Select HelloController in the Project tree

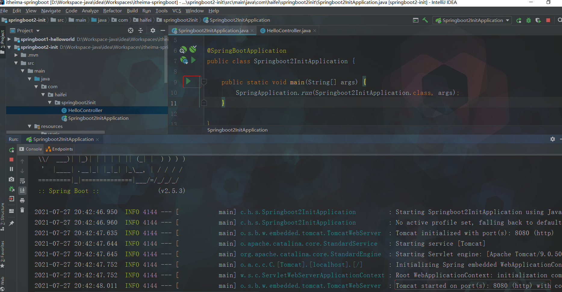[x=85, y=110]
